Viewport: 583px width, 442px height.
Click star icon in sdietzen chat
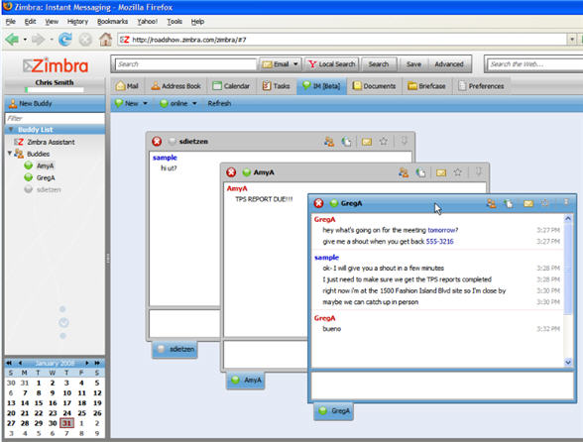tap(384, 142)
